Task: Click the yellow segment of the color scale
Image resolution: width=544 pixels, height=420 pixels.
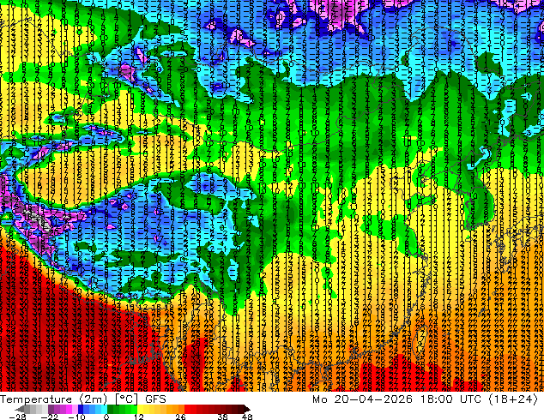Action: (x=149, y=409)
